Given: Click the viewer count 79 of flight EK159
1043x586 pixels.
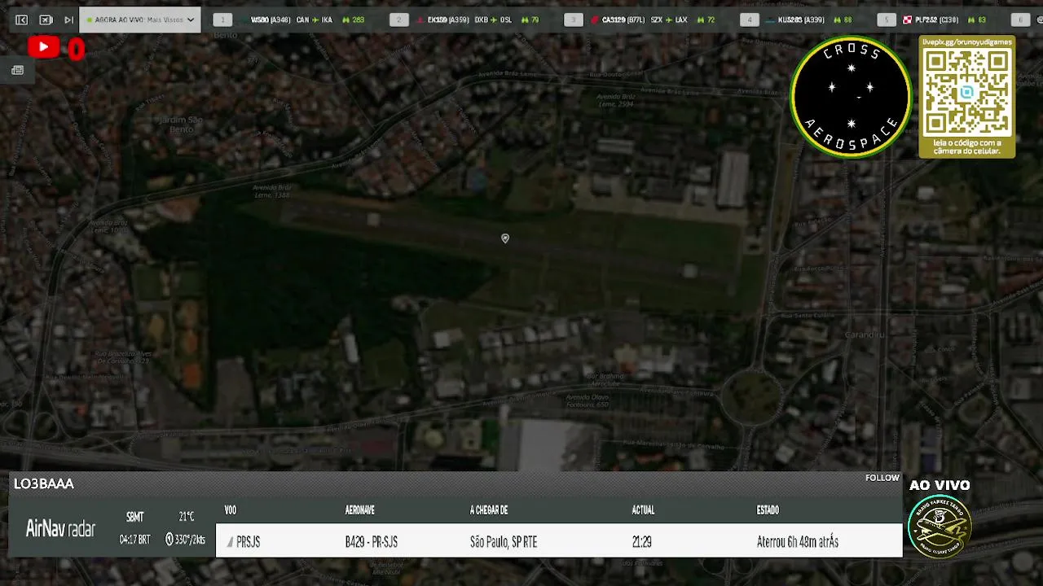Looking at the screenshot, I should (535, 20).
